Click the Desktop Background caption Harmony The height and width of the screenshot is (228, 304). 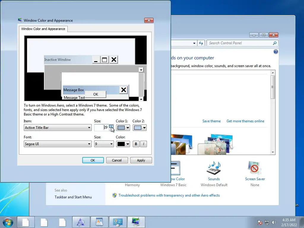pos(132,185)
